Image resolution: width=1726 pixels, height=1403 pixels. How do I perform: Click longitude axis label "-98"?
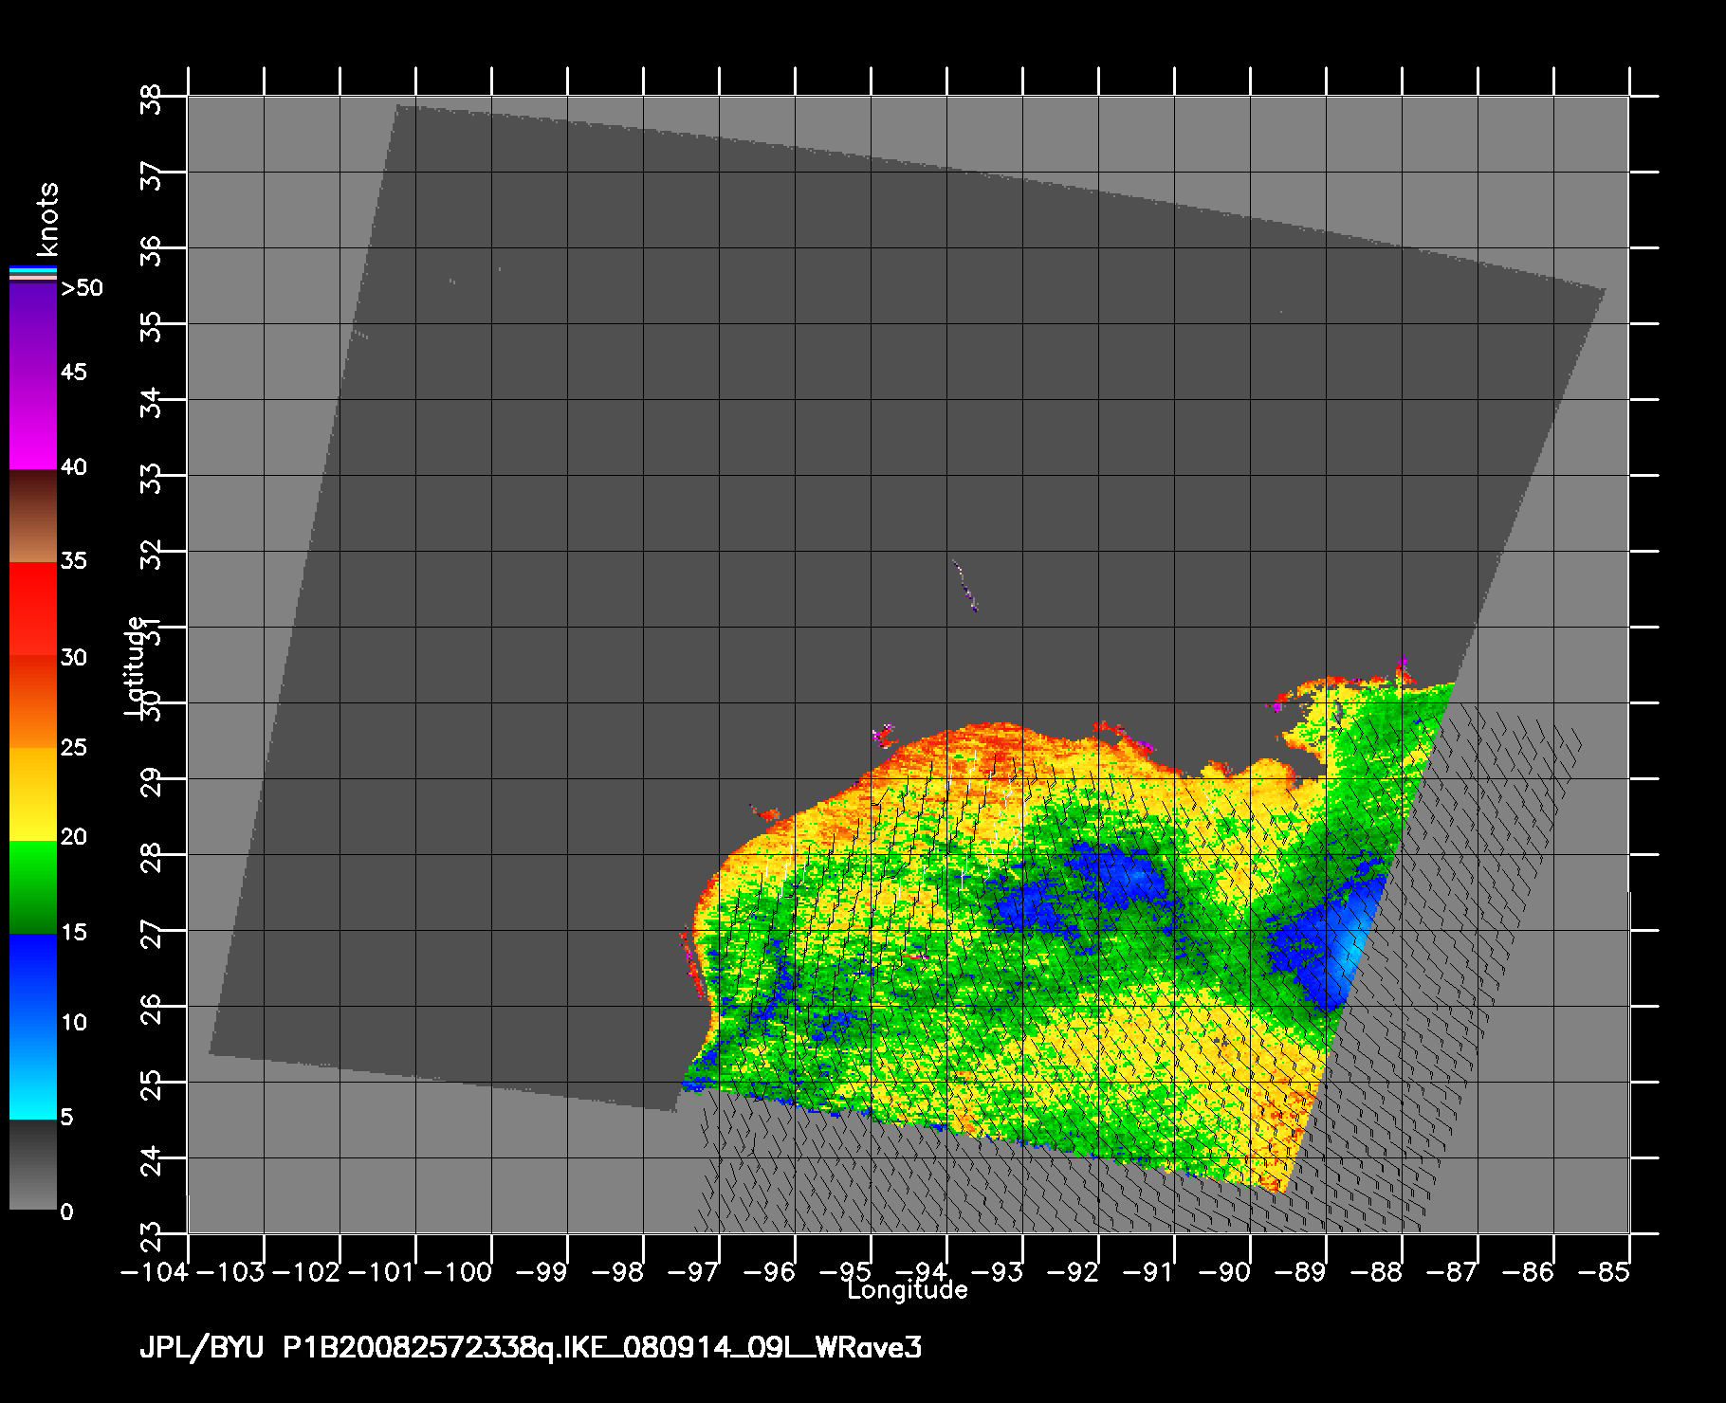619,1272
